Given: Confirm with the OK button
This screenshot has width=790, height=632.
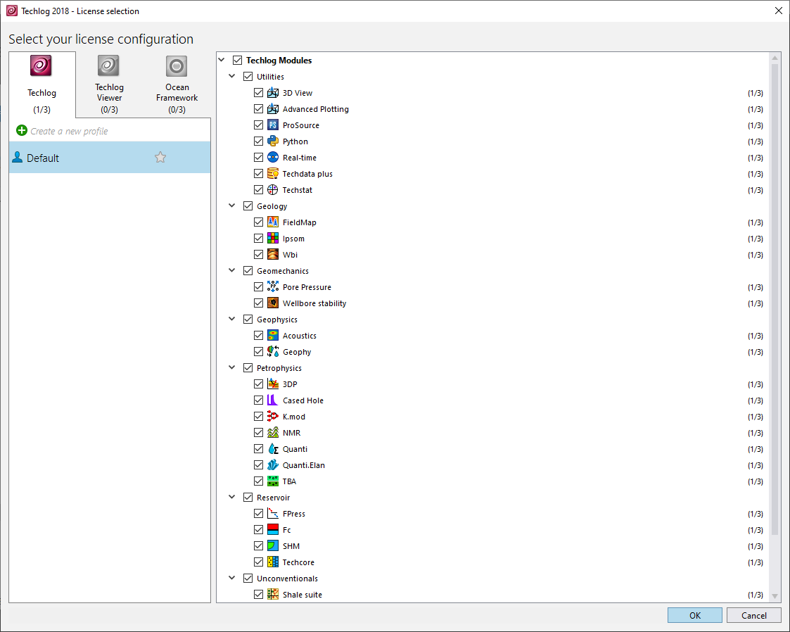Looking at the screenshot, I should pos(695,615).
